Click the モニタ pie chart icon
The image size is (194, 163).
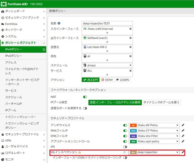pos(2,159)
